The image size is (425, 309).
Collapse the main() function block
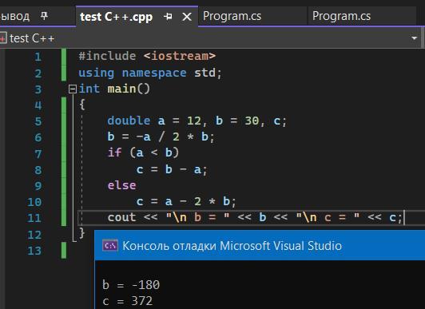coord(73,89)
